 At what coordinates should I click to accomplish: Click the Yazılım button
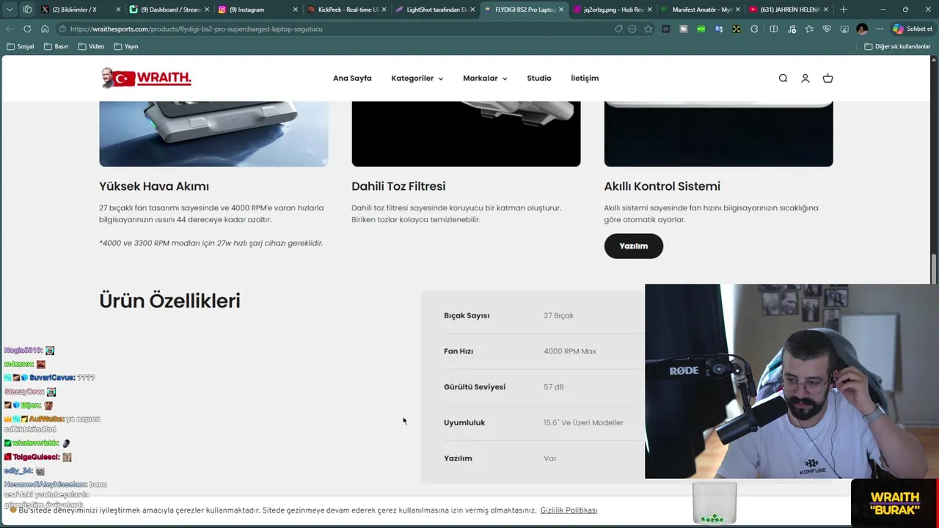click(x=634, y=246)
